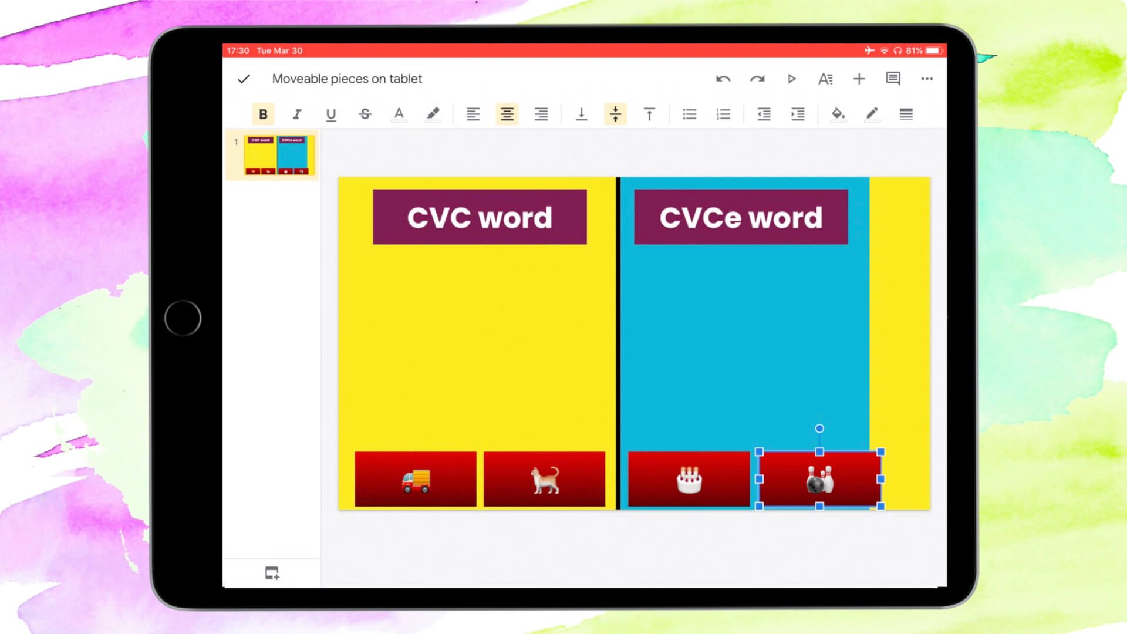The image size is (1127, 634).
Task: Select the title 'Moveable pieces on tablet'
Action: tap(346, 78)
